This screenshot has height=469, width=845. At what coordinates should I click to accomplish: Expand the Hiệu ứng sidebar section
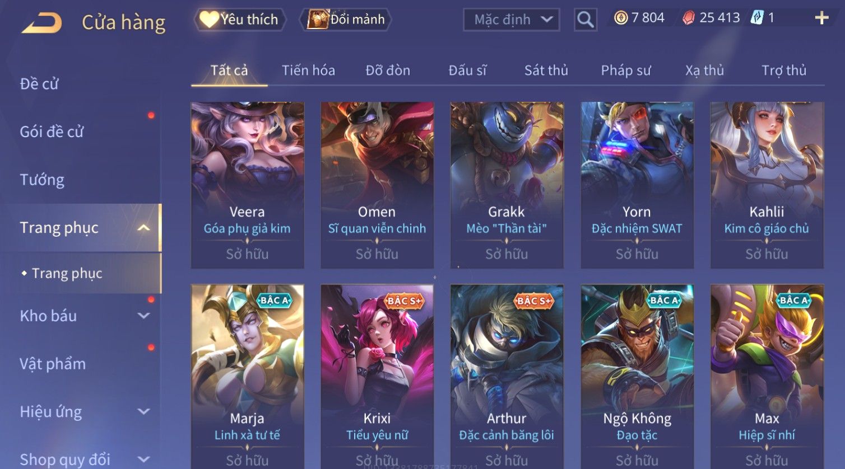point(143,412)
